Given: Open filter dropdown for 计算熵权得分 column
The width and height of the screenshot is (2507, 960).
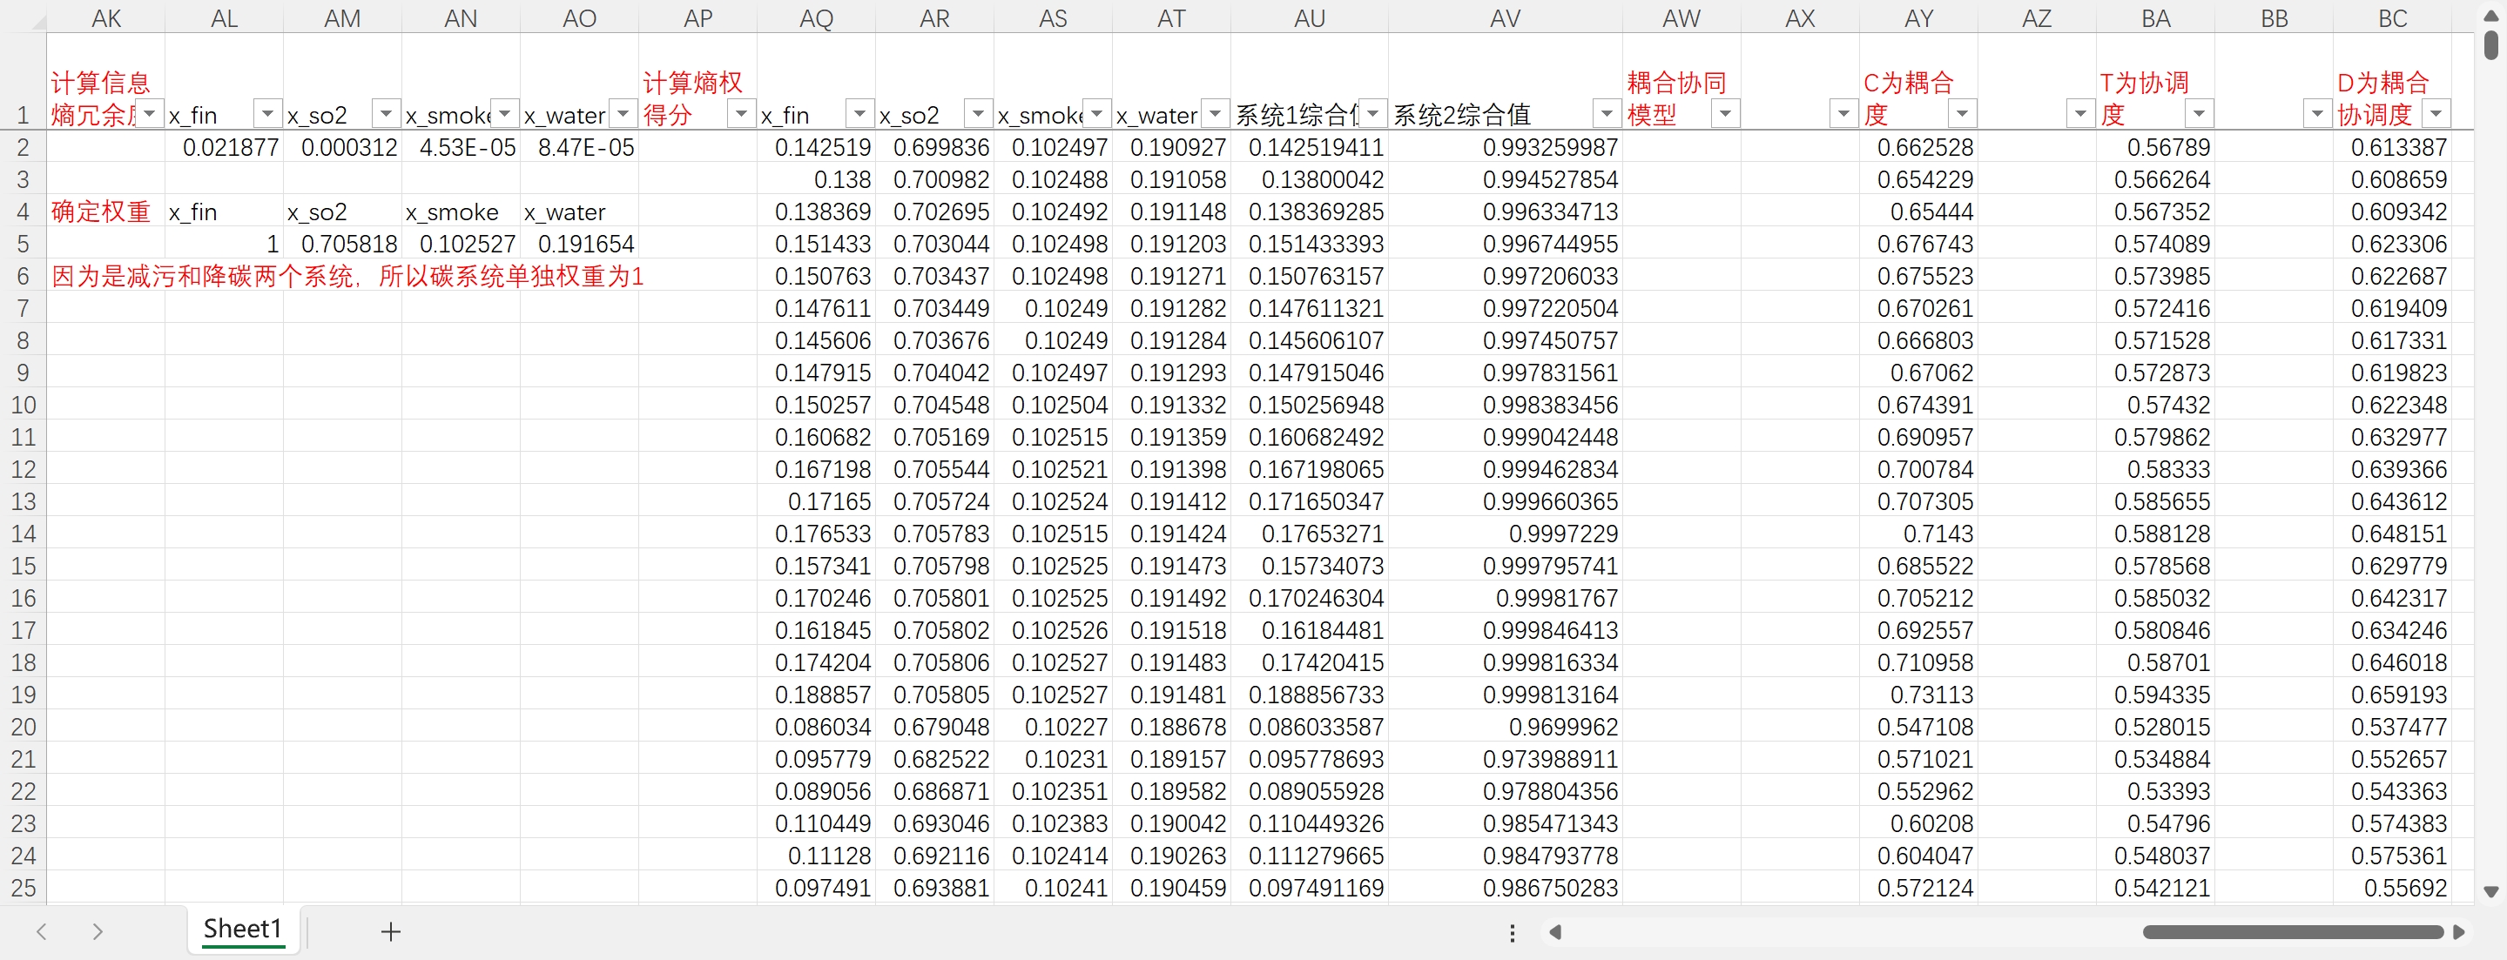Looking at the screenshot, I should (x=741, y=114).
